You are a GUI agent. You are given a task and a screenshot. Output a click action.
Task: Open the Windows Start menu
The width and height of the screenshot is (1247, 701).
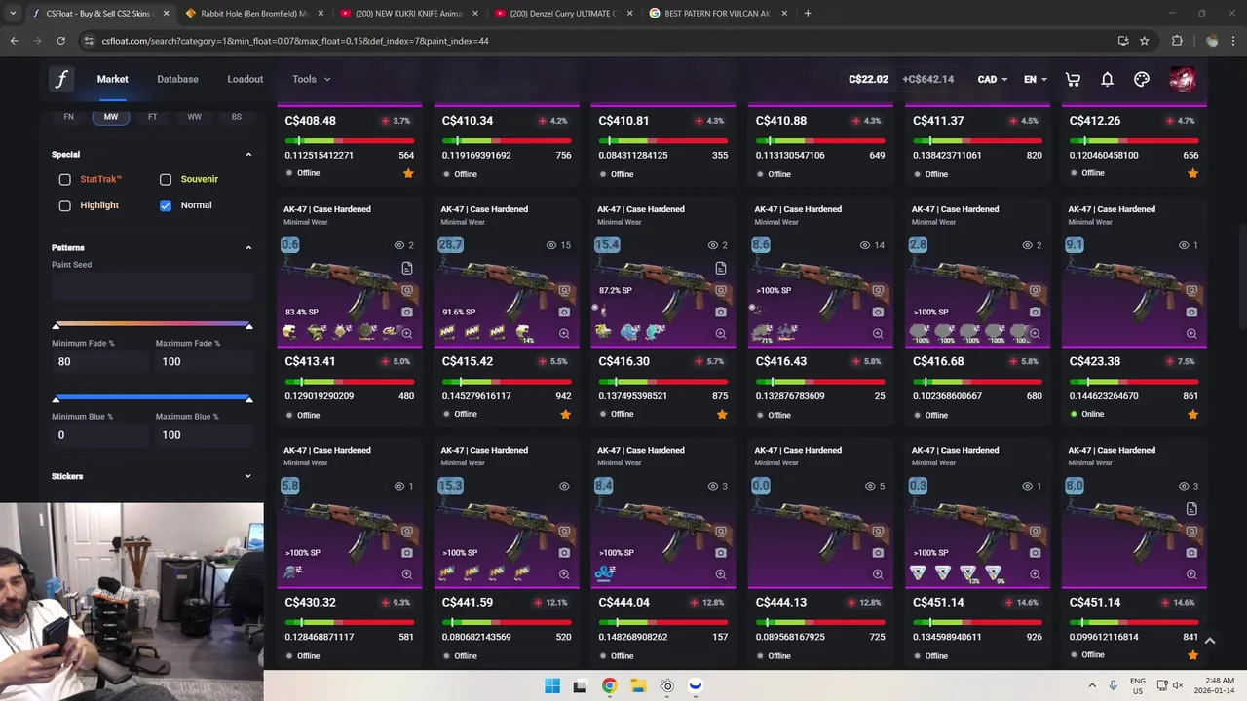pos(552,685)
